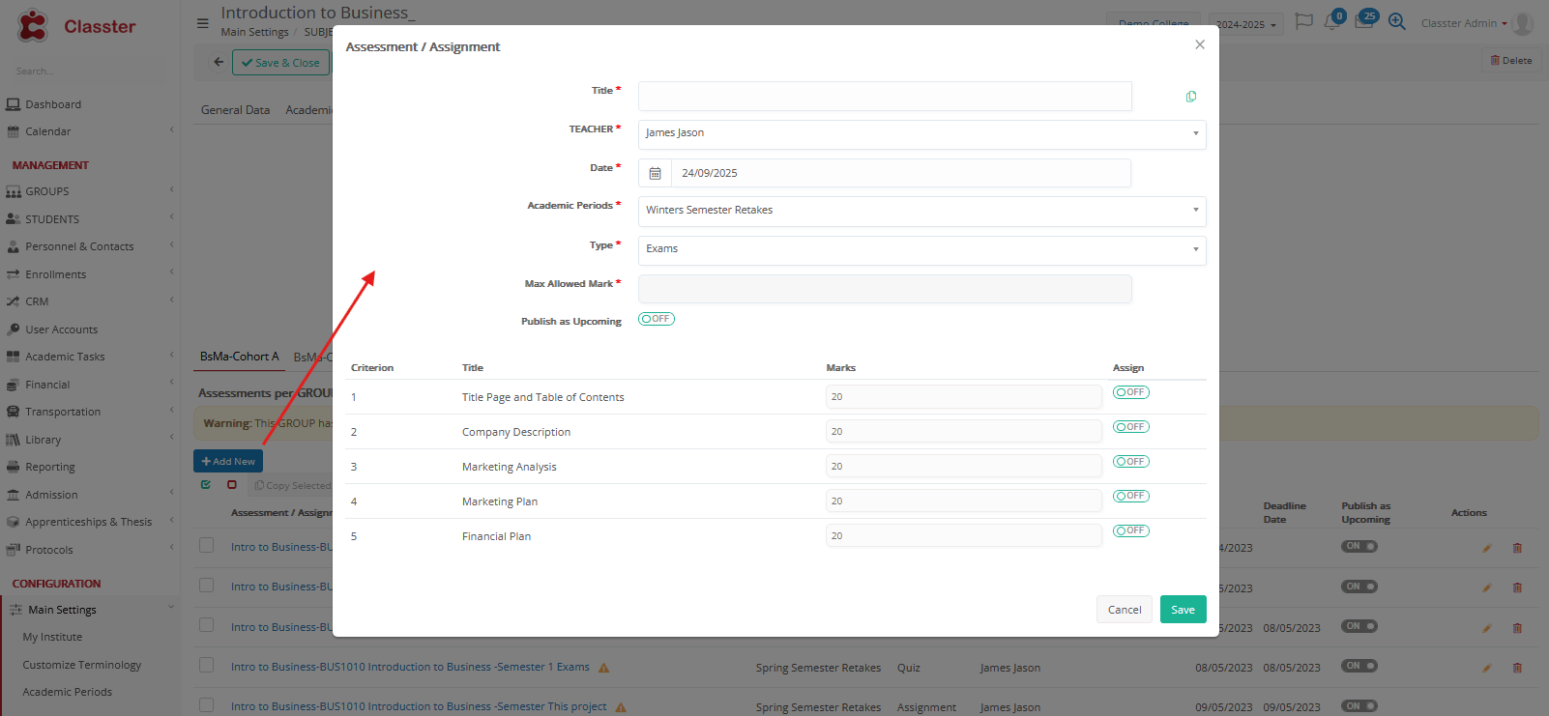Close the Assessment dialog with X

(x=1199, y=44)
